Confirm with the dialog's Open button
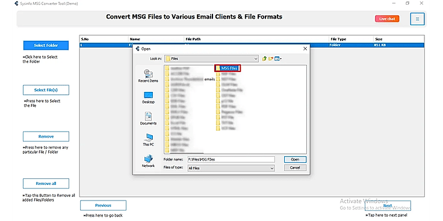 click(295, 159)
